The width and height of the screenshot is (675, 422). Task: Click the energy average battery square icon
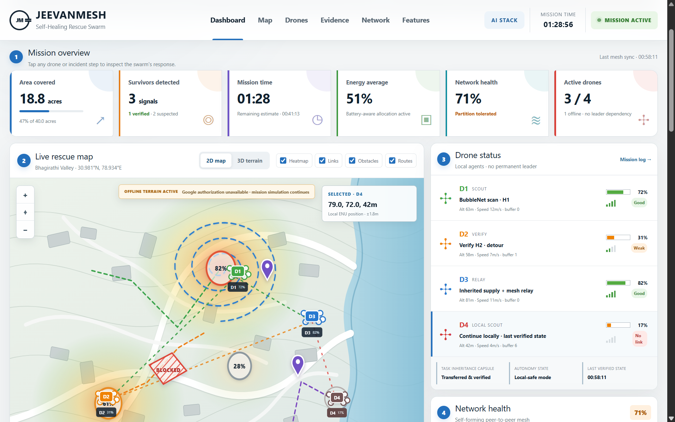point(426,120)
